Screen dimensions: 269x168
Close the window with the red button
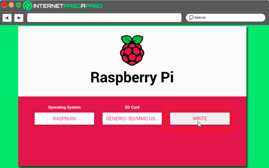pyautogui.click(x=4, y=5)
